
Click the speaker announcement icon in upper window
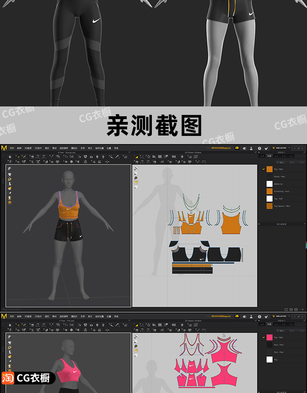pyautogui.click(x=244, y=148)
